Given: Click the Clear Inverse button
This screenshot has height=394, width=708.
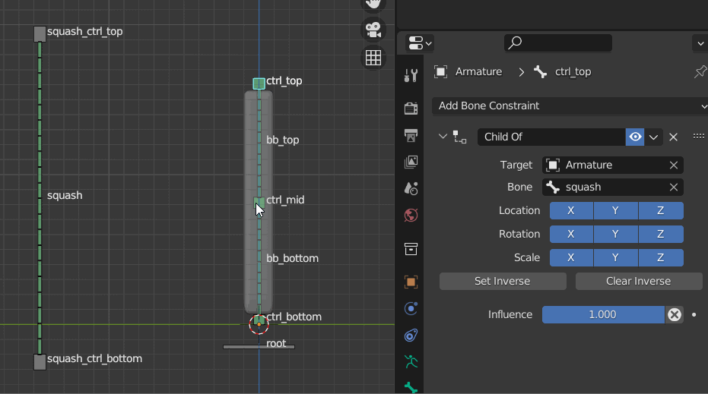Looking at the screenshot, I should 639,282.
